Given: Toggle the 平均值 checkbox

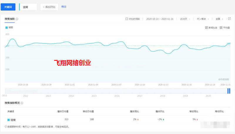Looking at the screenshot, I should pyautogui.click(x=221, y=28).
